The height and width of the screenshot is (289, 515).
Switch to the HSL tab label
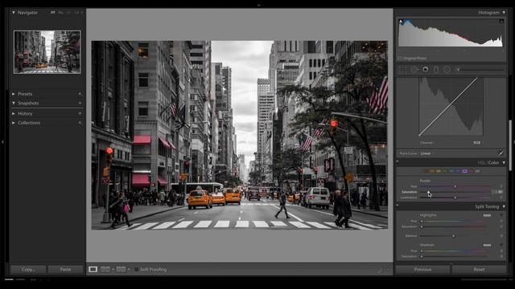coord(481,162)
